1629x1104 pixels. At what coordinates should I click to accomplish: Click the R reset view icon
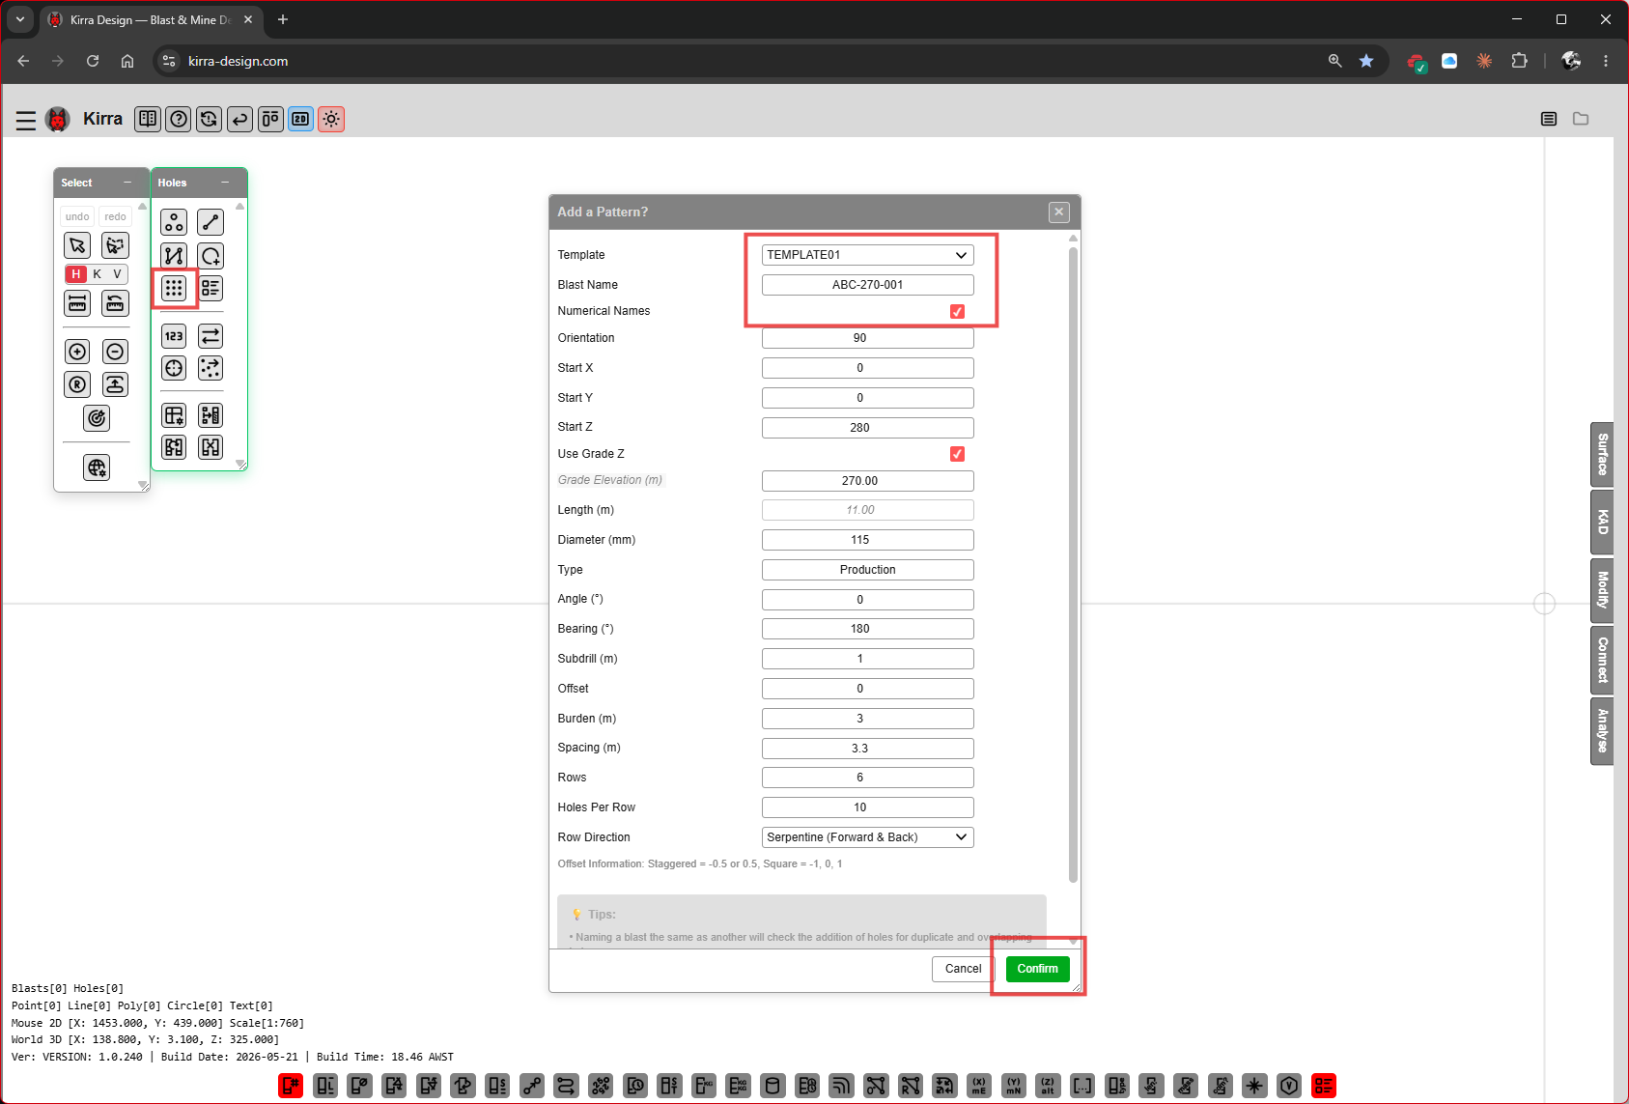(x=78, y=384)
